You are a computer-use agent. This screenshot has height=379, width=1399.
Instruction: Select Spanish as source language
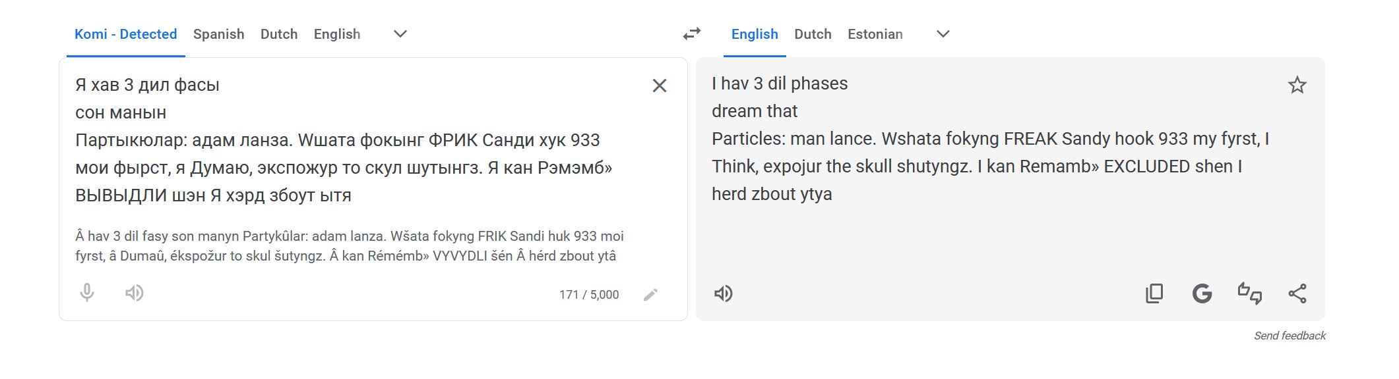pos(219,34)
